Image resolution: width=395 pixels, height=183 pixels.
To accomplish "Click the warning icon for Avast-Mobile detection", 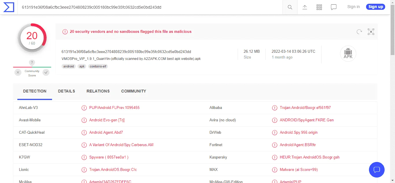I will (84, 120).
